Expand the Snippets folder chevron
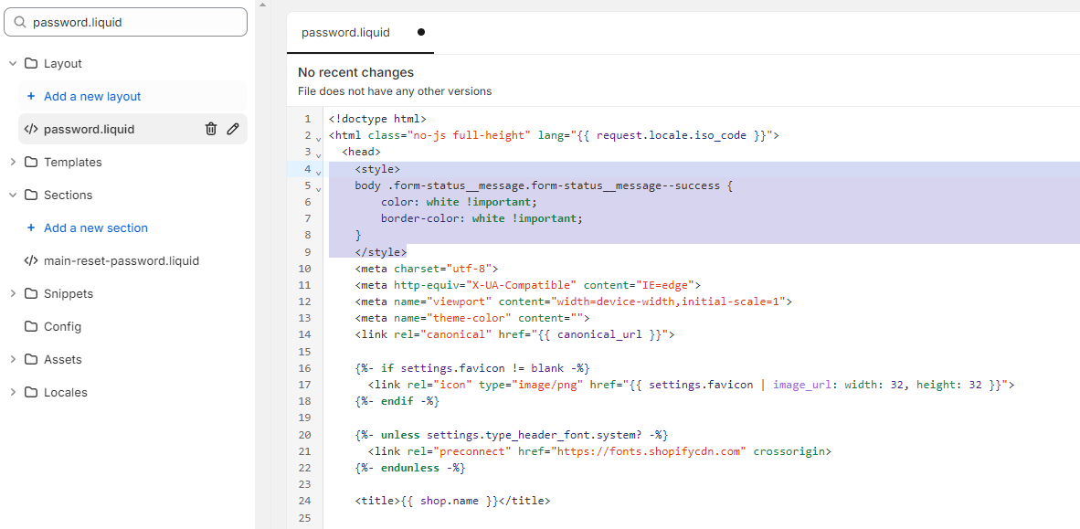Image resolution: width=1080 pixels, height=529 pixels. 13,293
